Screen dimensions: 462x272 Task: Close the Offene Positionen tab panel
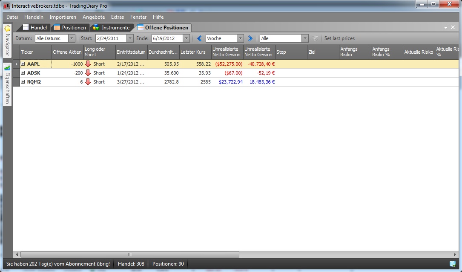(453, 27)
